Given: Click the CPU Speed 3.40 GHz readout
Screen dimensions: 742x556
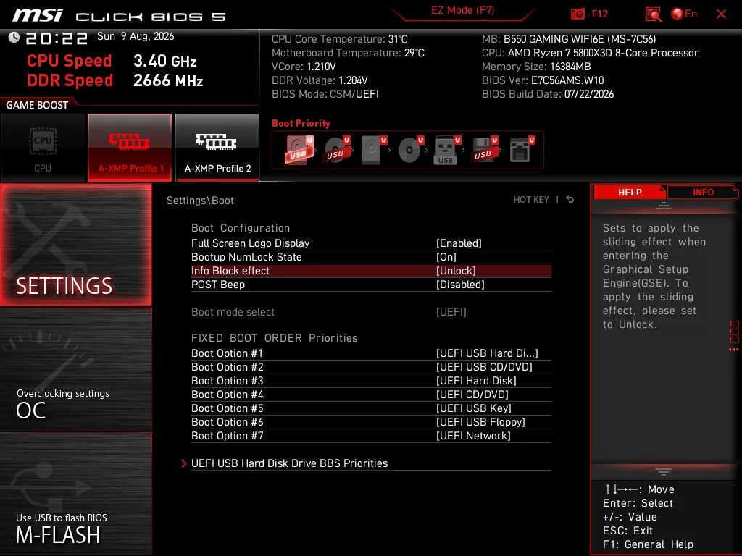Looking at the screenshot, I should tap(112, 61).
